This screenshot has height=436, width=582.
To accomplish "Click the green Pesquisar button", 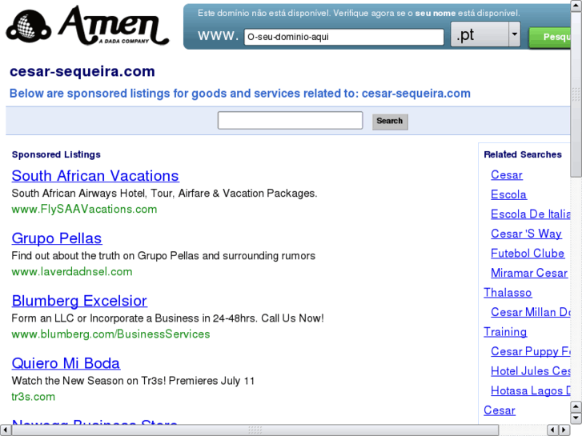I will (x=550, y=37).
